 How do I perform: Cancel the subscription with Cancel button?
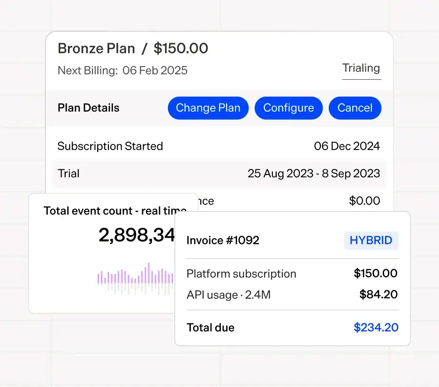[355, 108]
